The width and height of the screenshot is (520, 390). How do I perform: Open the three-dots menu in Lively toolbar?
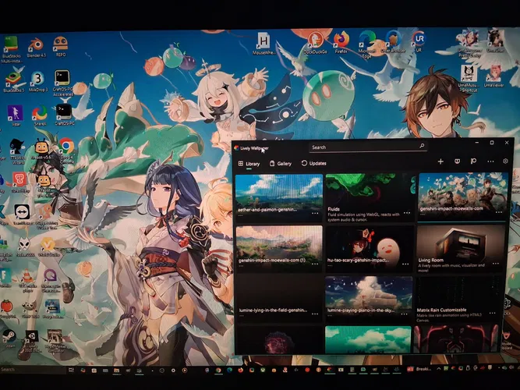click(x=490, y=161)
